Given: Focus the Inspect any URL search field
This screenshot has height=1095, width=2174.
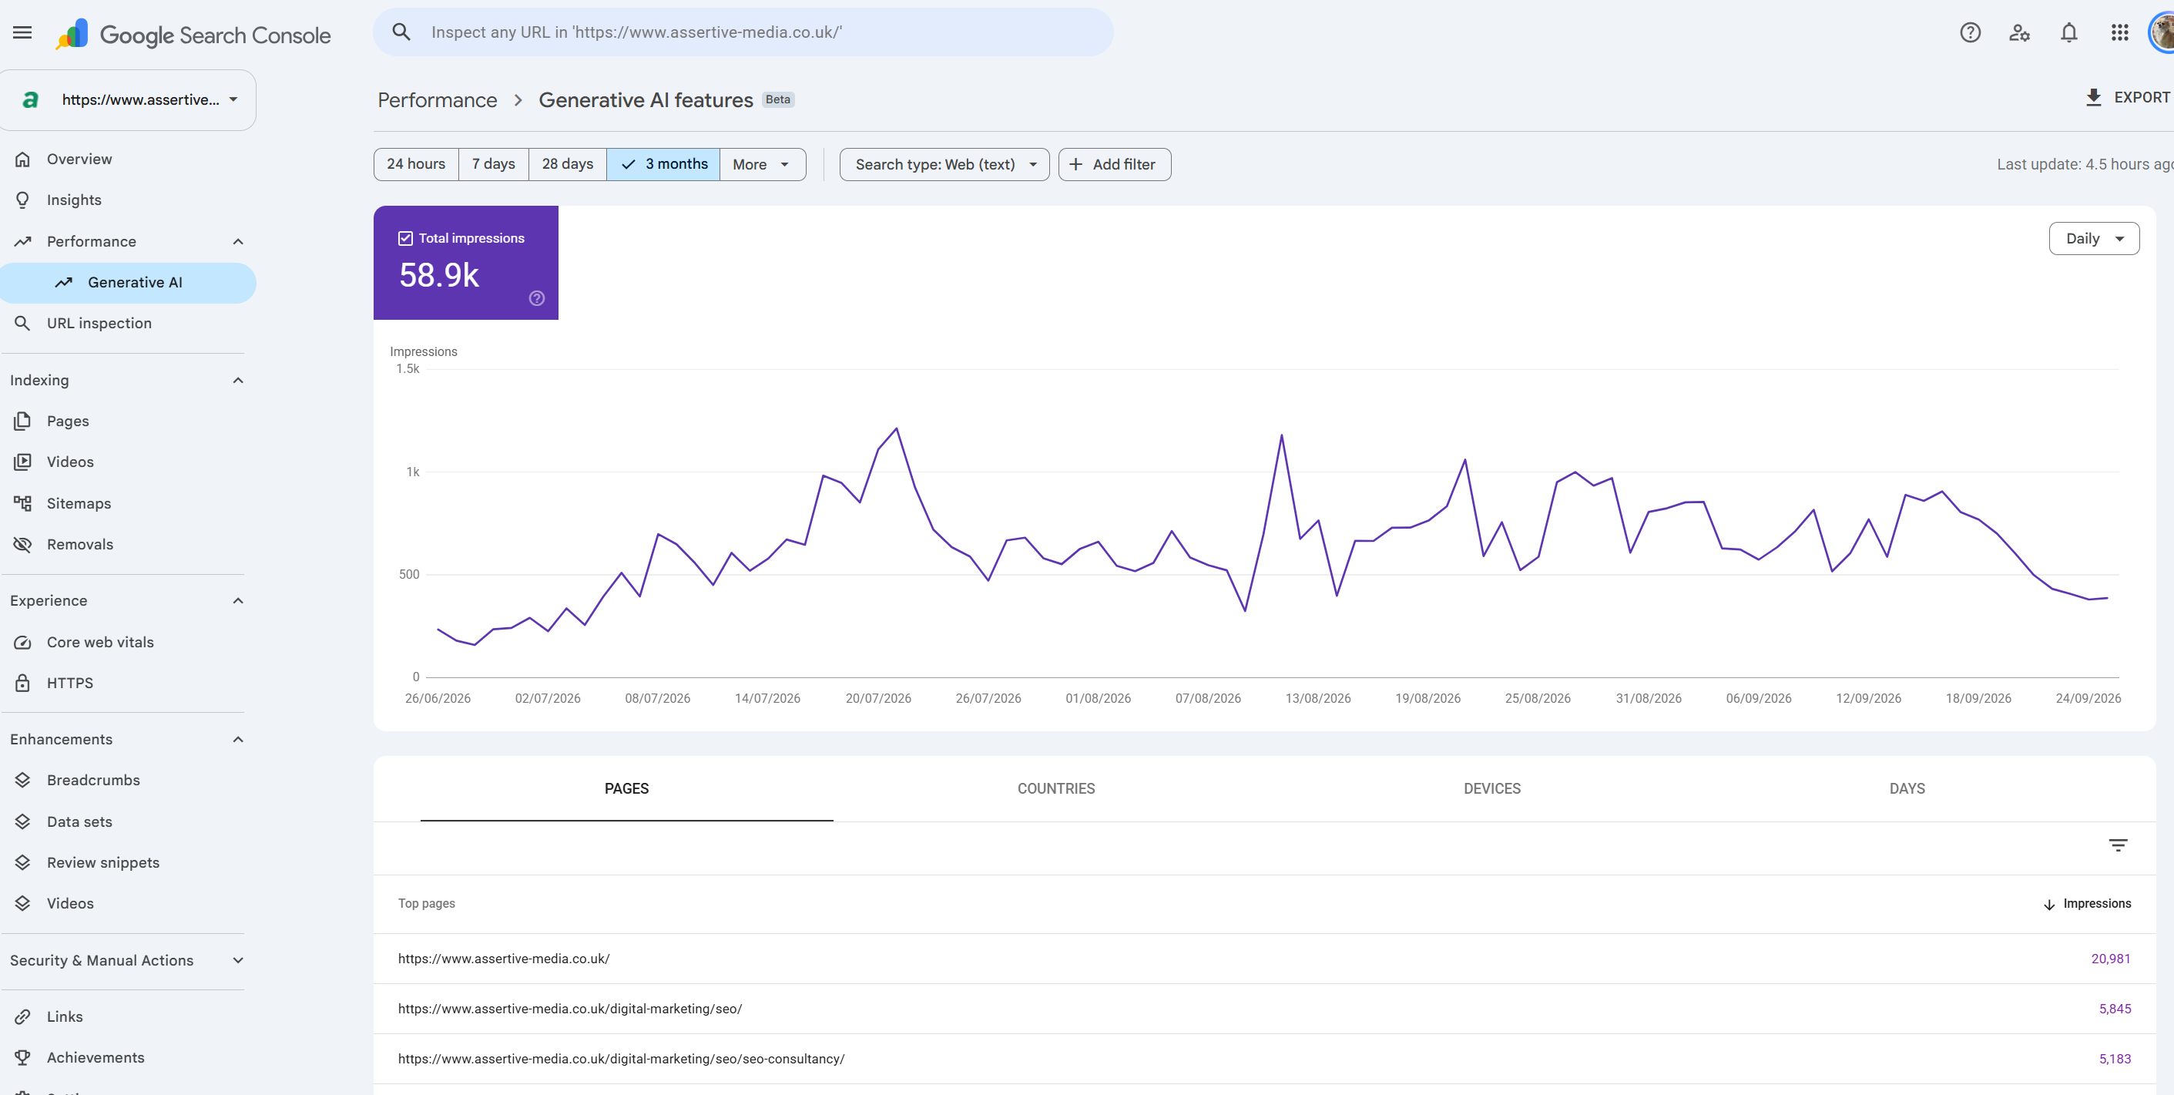Looking at the screenshot, I should (743, 32).
